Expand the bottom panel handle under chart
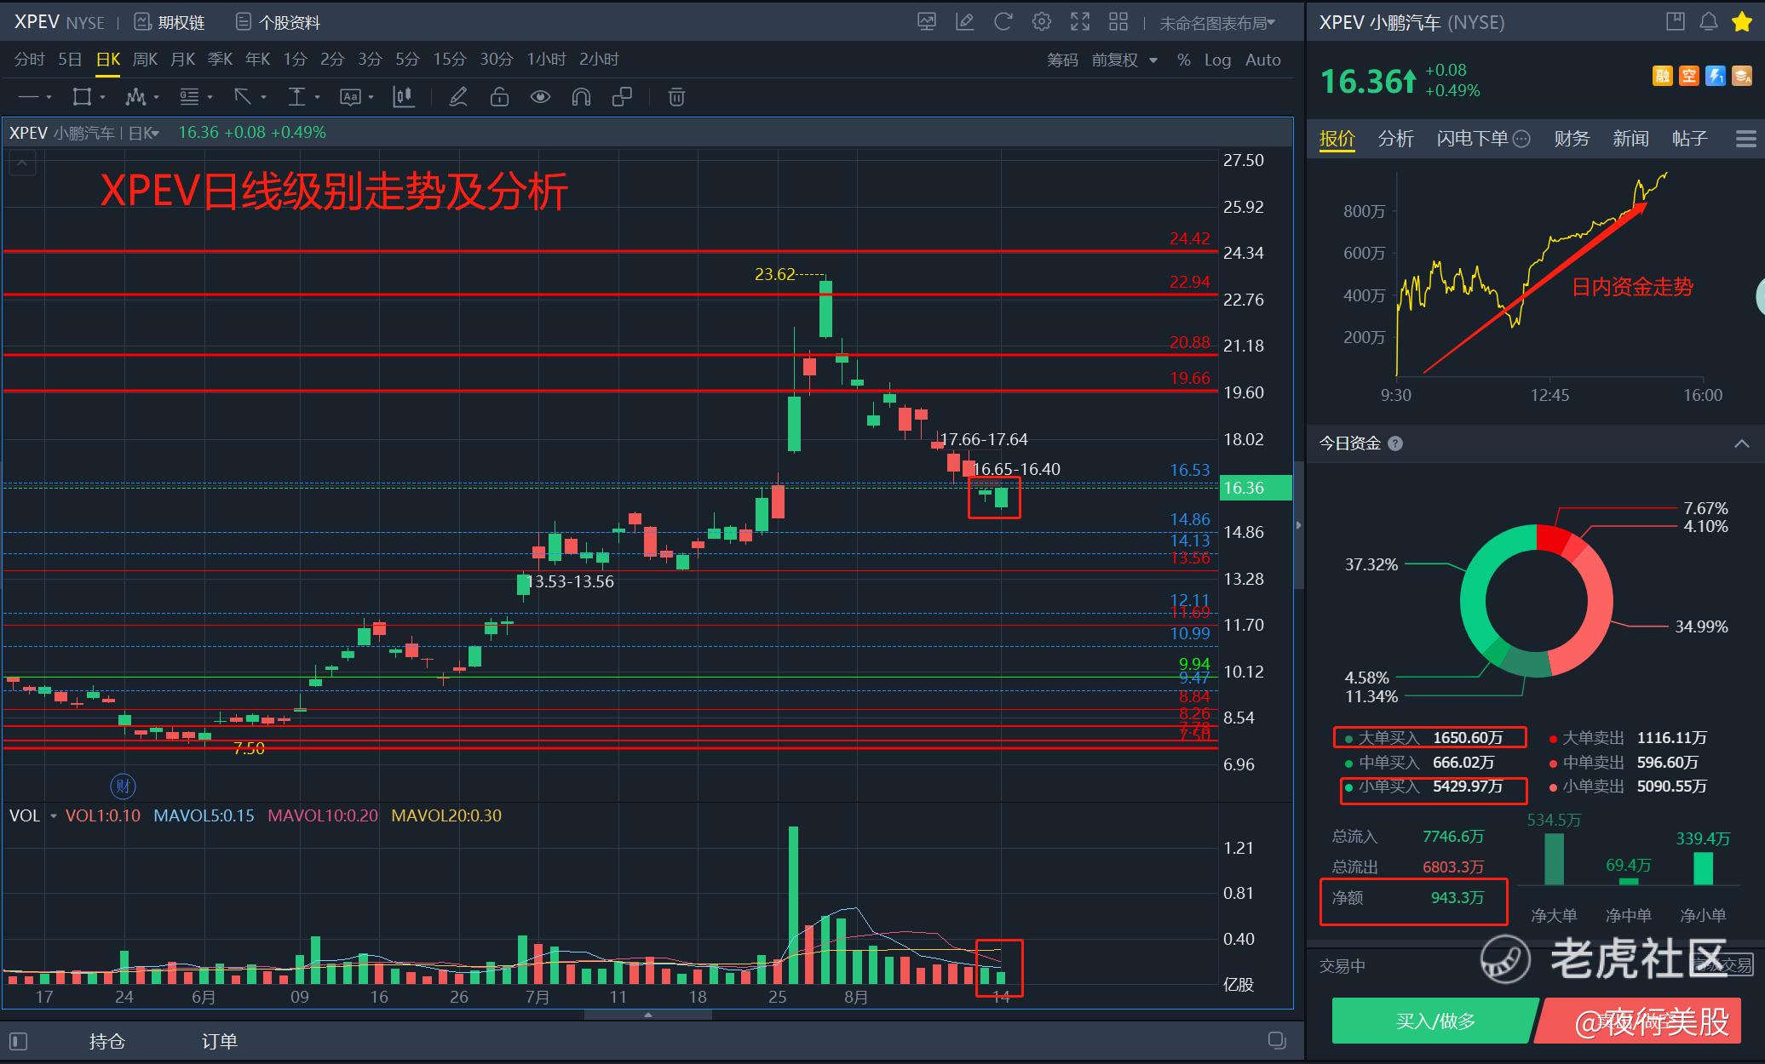 tap(648, 1015)
